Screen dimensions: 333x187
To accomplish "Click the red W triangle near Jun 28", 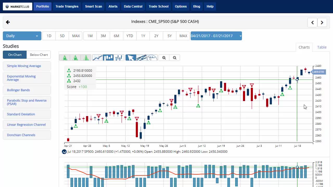I will [252, 85].
